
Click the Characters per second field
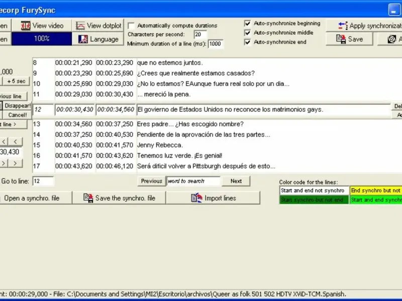[200, 35]
